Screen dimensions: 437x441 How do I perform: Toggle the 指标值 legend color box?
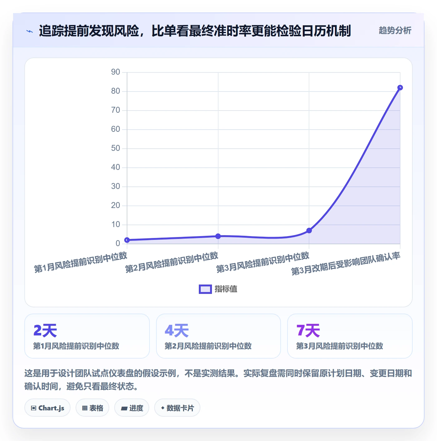205,289
